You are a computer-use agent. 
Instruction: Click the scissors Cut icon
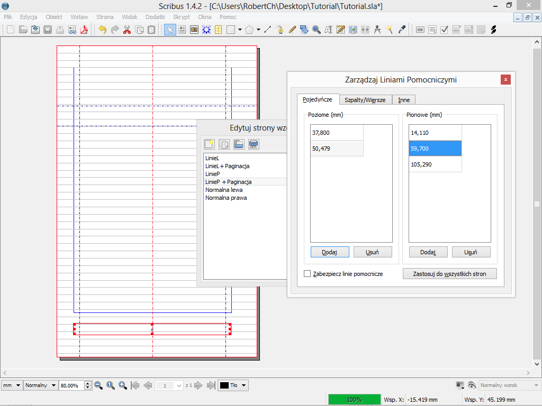pos(127,30)
